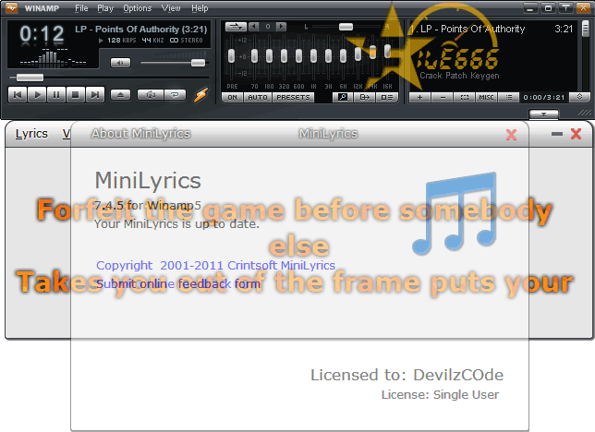The image size is (595, 432).
Task: Toggle the equalizer ON button
Action: (x=232, y=98)
